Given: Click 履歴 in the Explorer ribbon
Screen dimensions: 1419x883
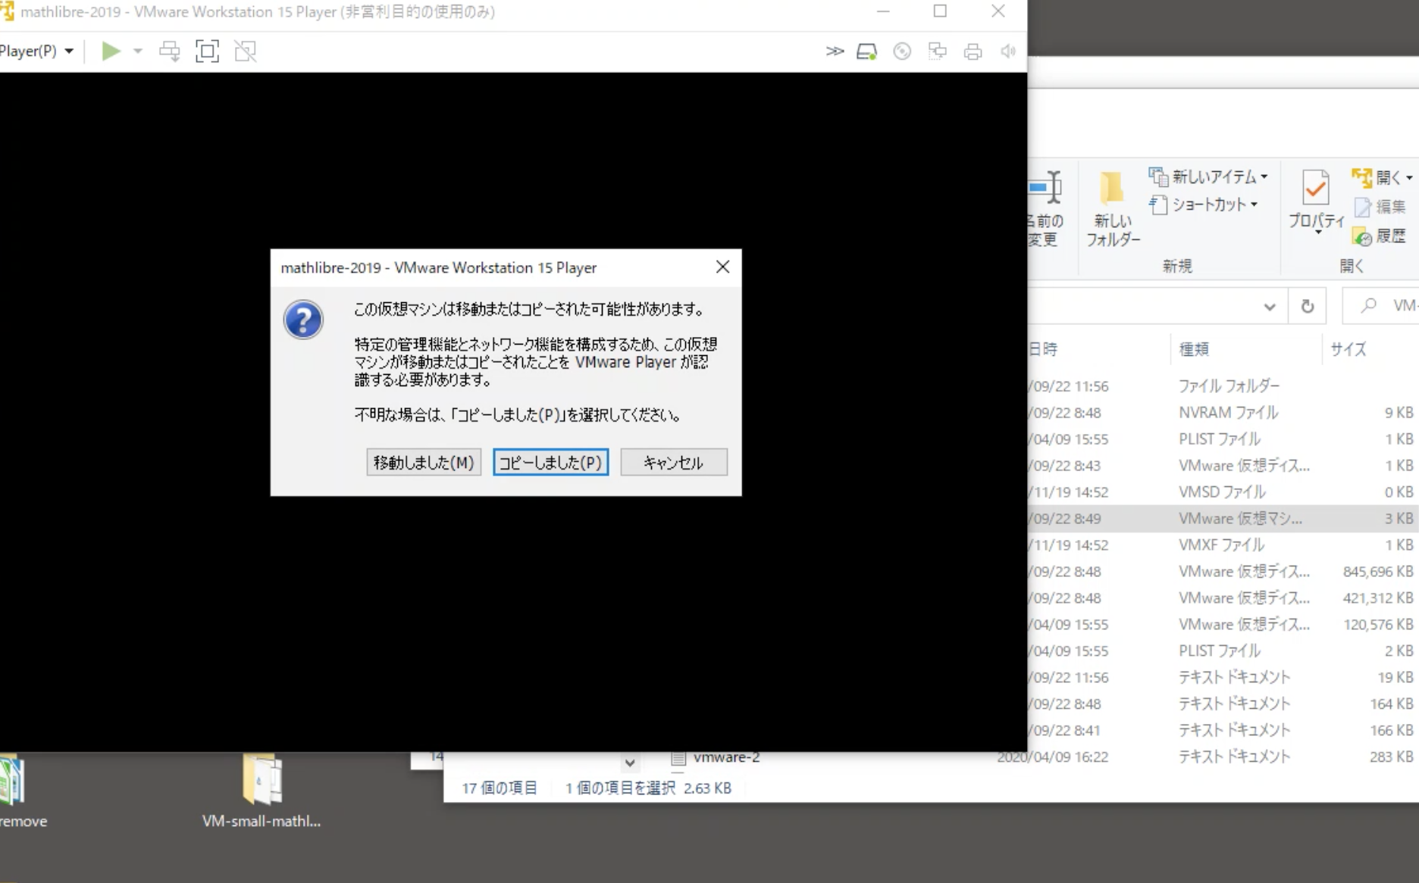Looking at the screenshot, I should pos(1380,236).
